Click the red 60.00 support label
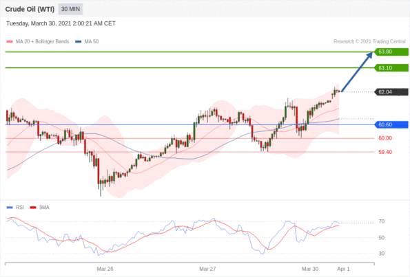 click(x=385, y=138)
